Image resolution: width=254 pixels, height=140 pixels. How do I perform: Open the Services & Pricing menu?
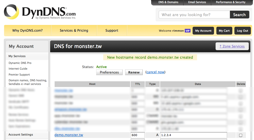[74, 30]
